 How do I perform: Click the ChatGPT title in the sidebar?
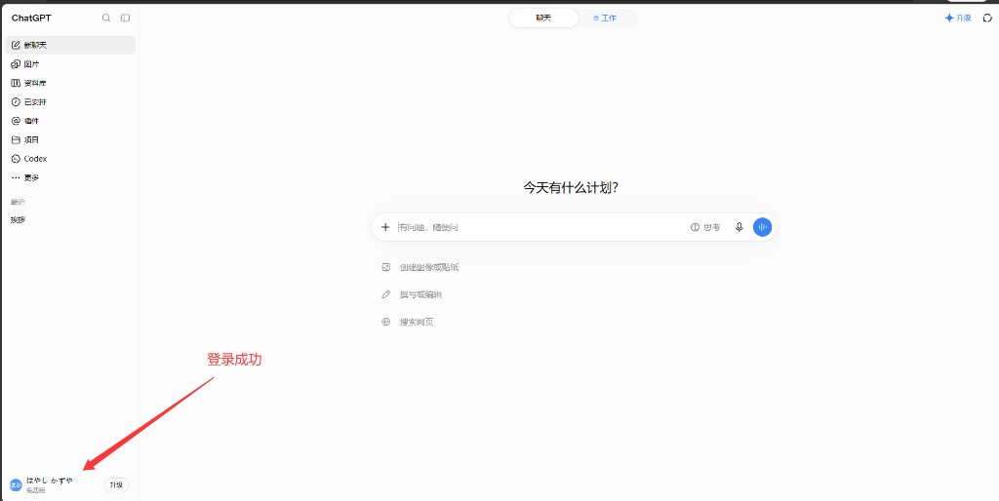pyautogui.click(x=31, y=18)
